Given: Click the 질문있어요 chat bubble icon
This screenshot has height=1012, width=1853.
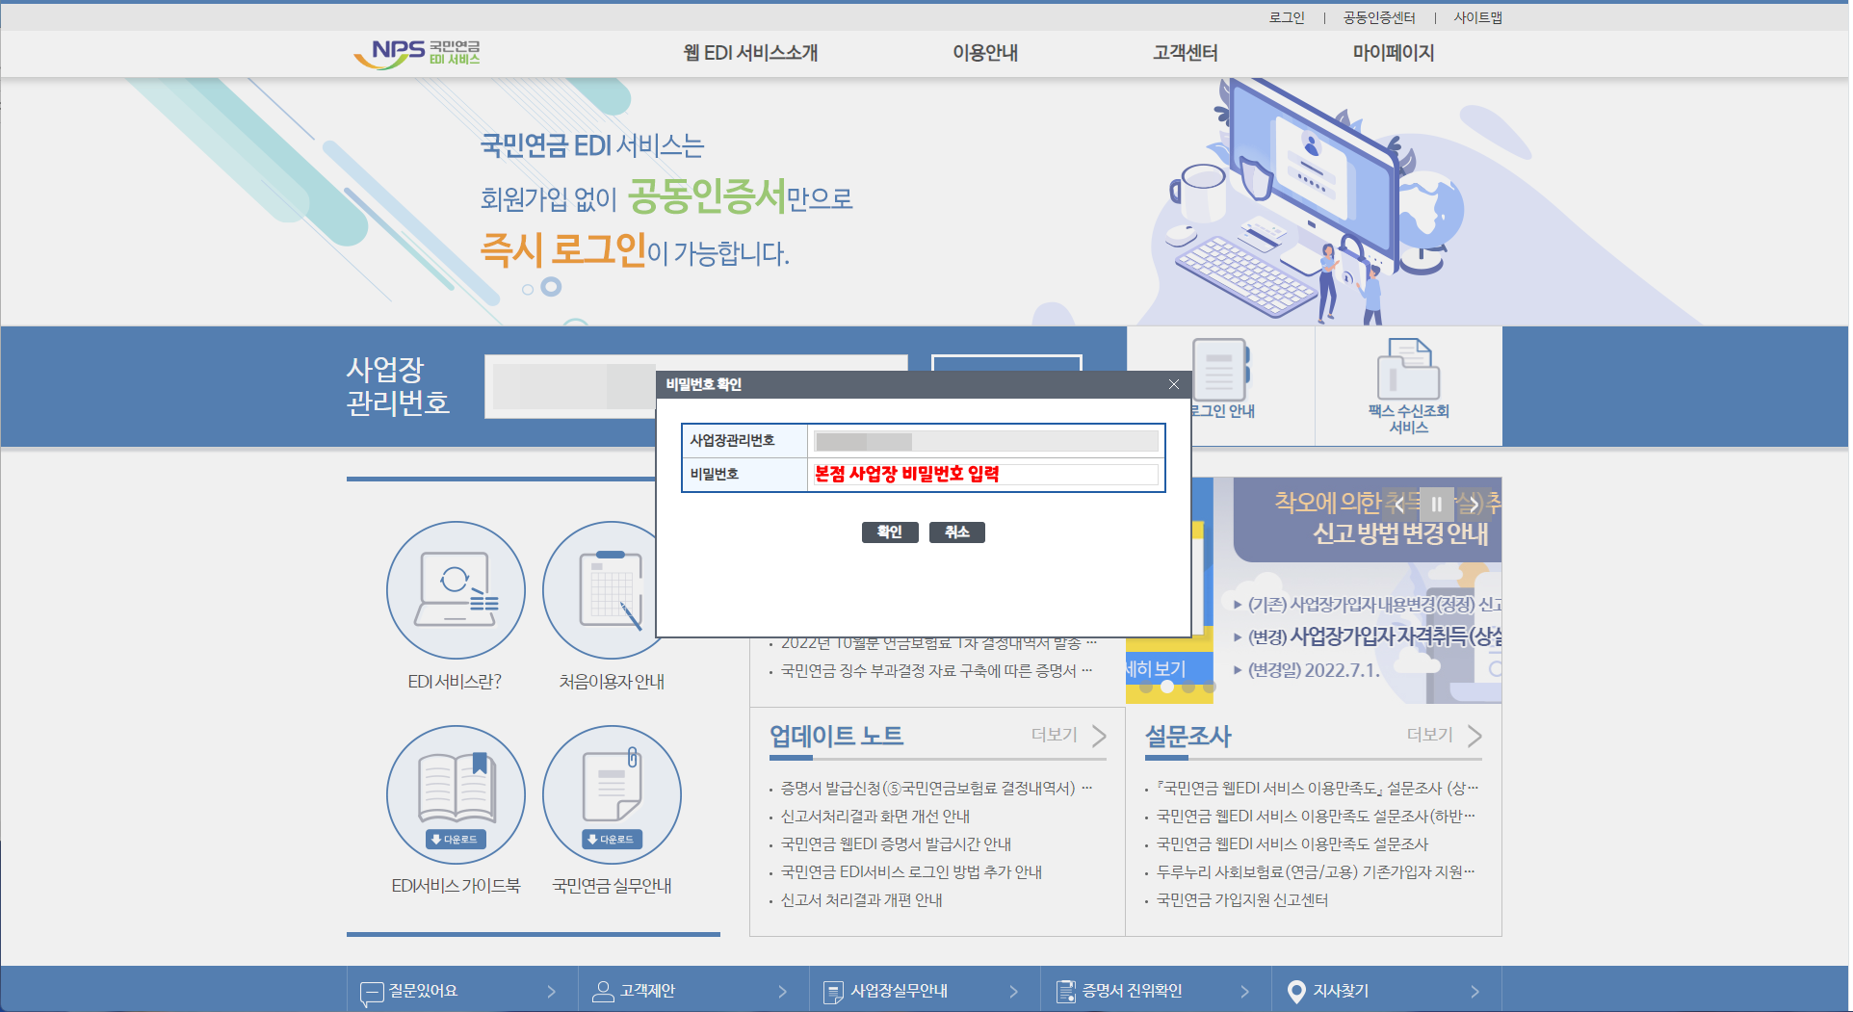Looking at the screenshot, I should click(371, 992).
